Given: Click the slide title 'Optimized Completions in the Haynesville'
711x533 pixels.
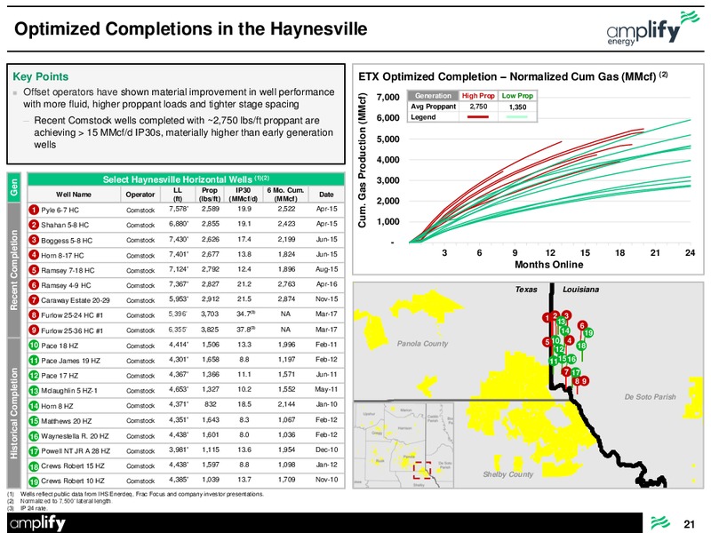Looking at the screenshot, I should 191,29.
